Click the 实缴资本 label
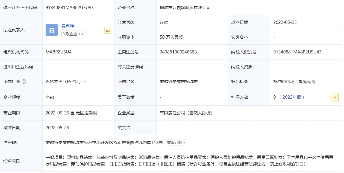Screen dimensions: 344x173 pyautogui.click(x=240, y=37)
